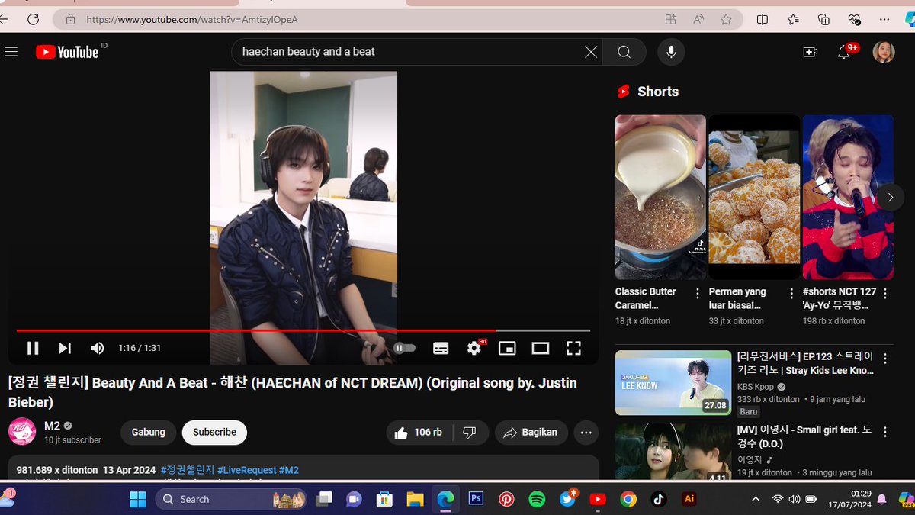Image resolution: width=915 pixels, height=515 pixels.
Task: Dislike the video
Action: (470, 432)
